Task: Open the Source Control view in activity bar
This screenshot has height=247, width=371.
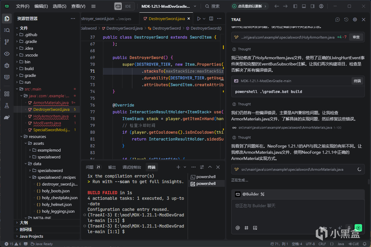Action: tap(7, 42)
